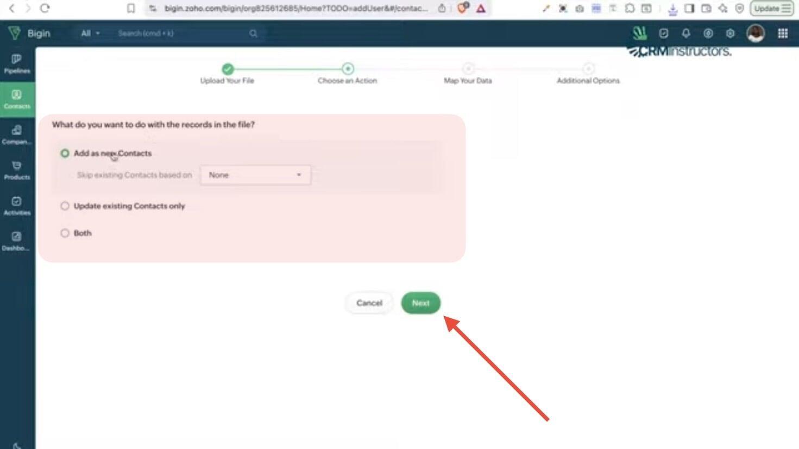Viewport: 799px width, 449px height.
Task: Choose the Both radio option
Action: click(x=65, y=233)
